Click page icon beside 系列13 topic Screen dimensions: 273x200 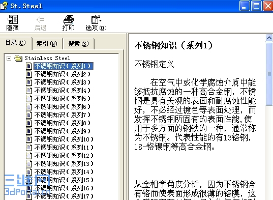(x=29, y=164)
